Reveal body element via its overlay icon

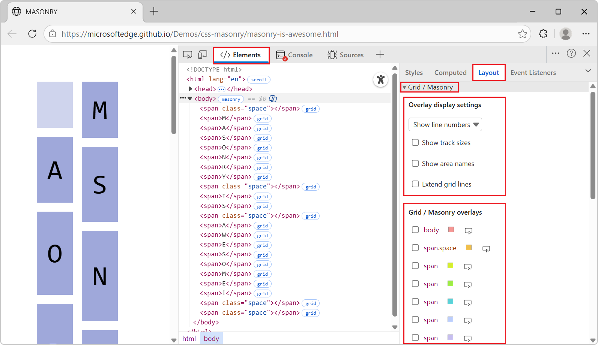tap(468, 231)
